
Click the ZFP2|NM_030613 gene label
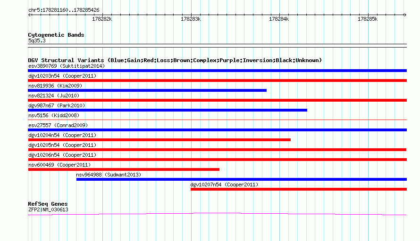point(48,210)
